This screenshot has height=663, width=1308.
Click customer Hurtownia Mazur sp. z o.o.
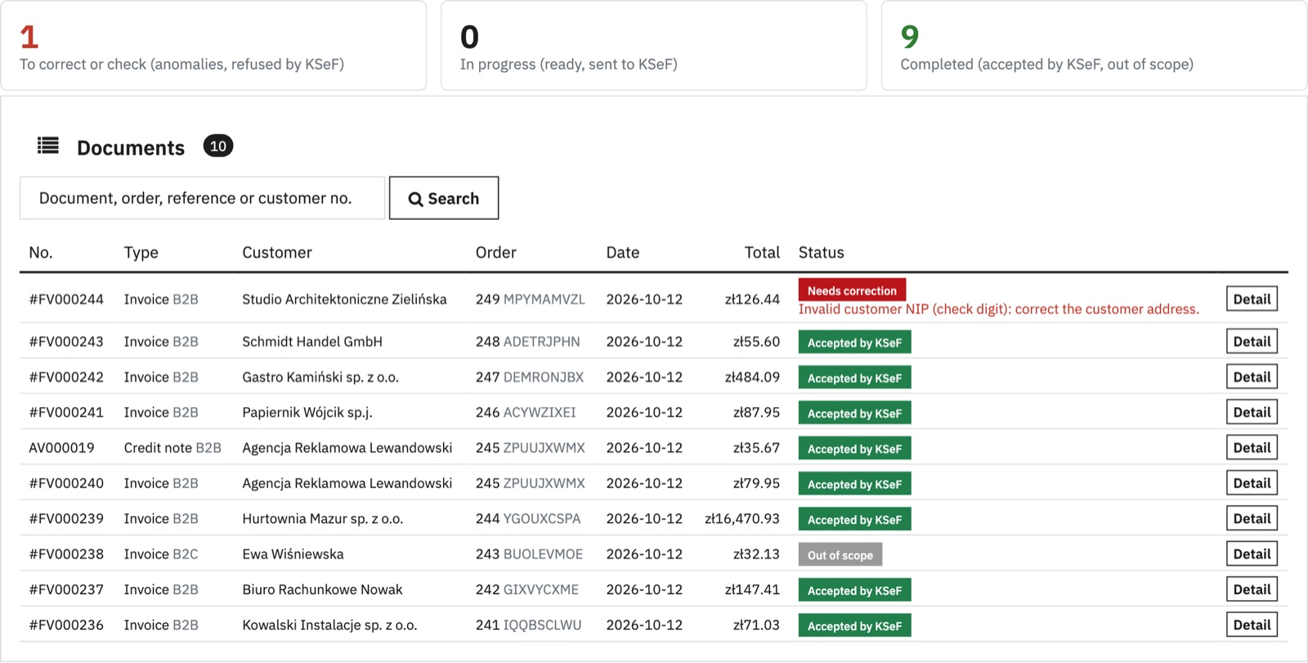323,518
